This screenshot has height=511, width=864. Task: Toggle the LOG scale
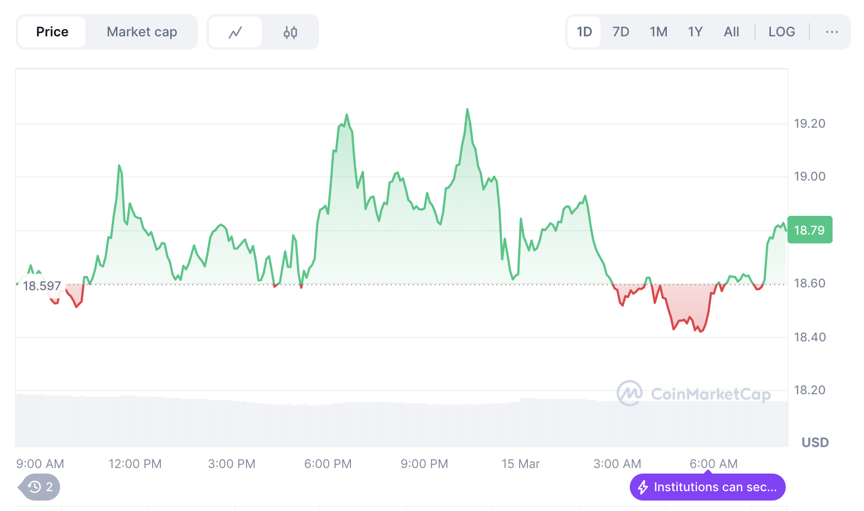(x=781, y=32)
